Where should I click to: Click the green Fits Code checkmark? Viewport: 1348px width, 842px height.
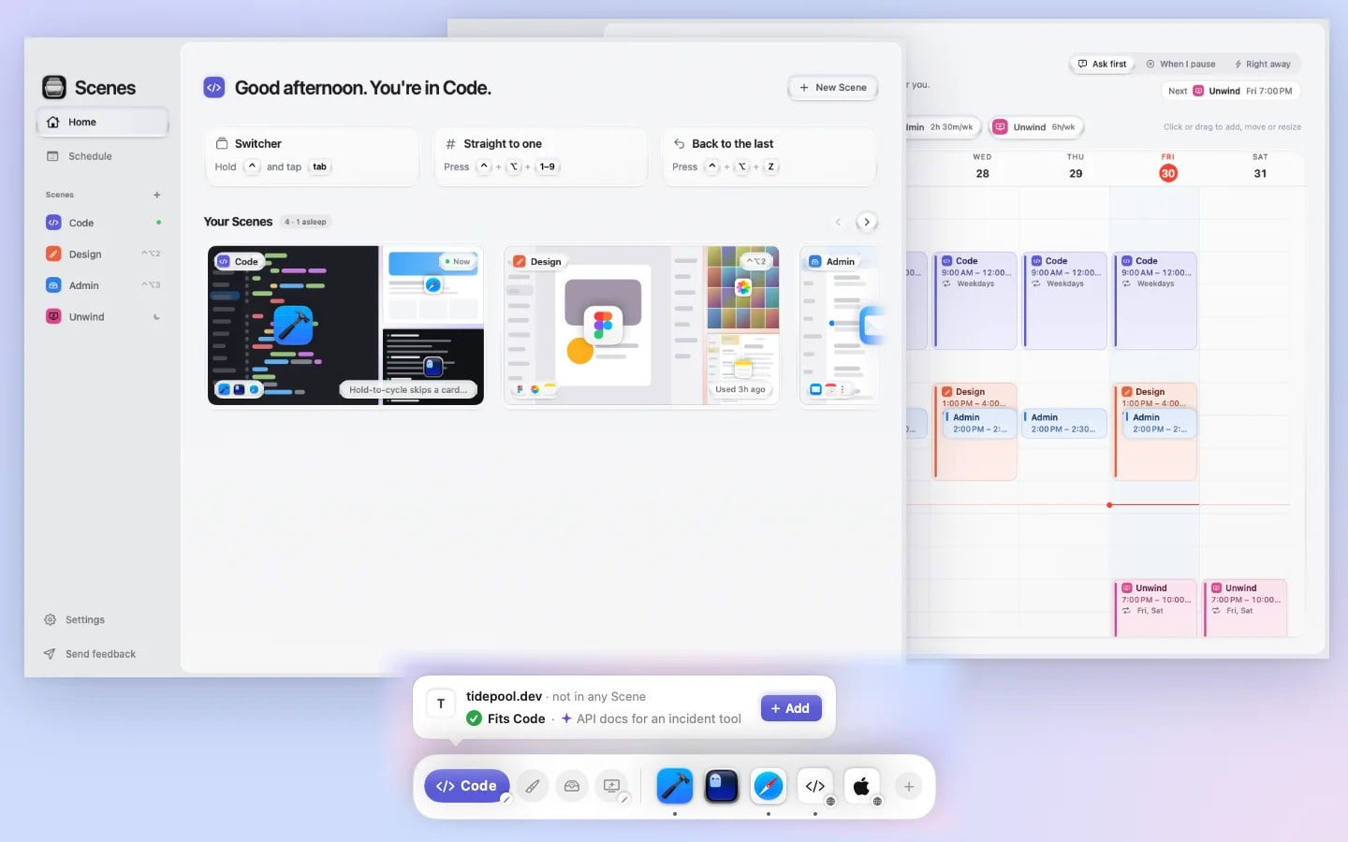pos(474,719)
